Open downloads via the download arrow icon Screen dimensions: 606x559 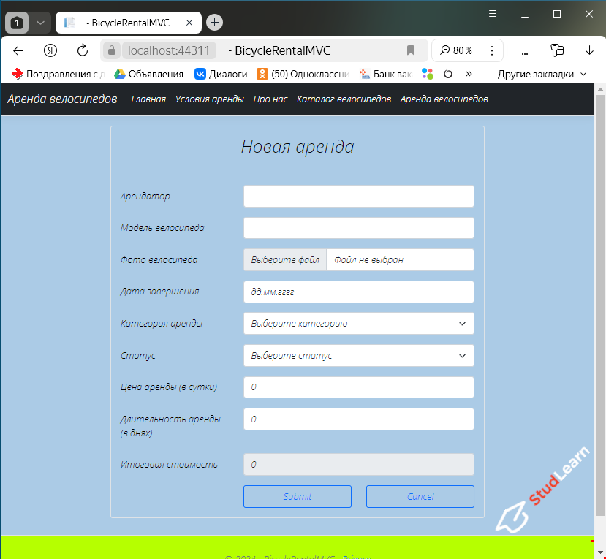(589, 50)
